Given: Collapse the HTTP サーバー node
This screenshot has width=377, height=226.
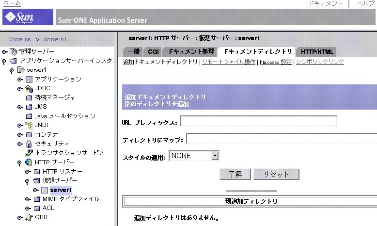Looking at the screenshot, I should [19, 163].
